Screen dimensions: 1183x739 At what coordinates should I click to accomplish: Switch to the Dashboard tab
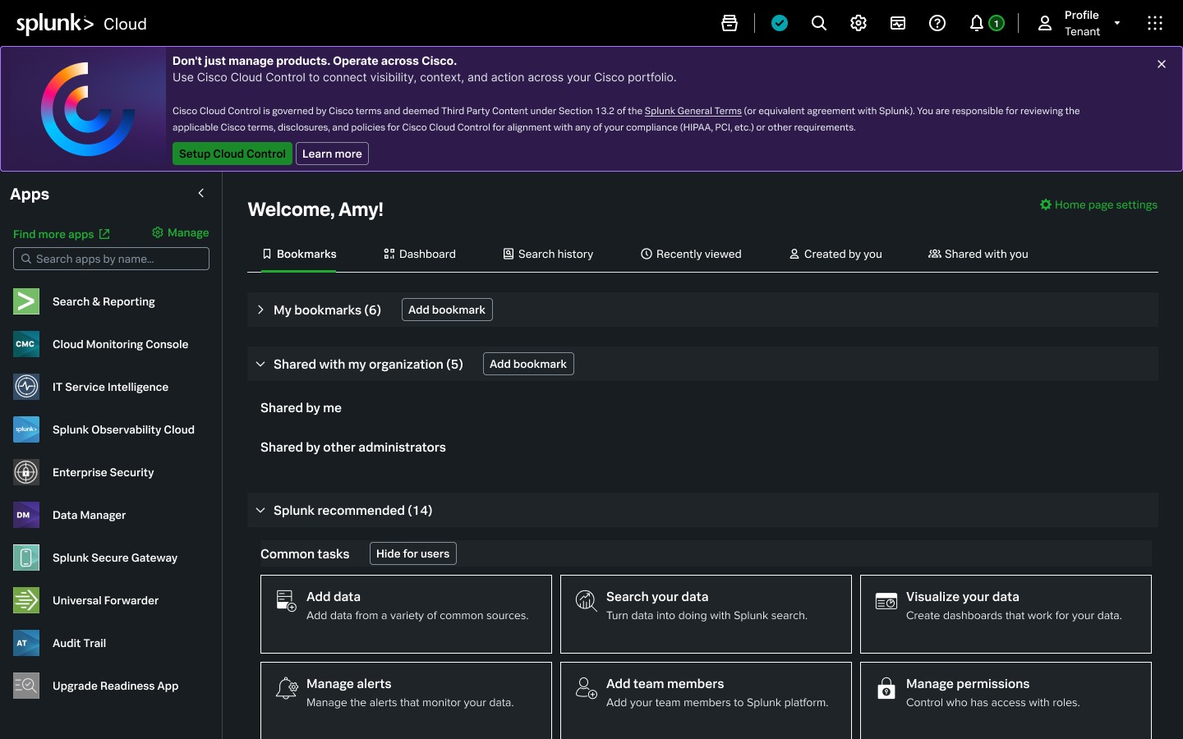(x=419, y=254)
